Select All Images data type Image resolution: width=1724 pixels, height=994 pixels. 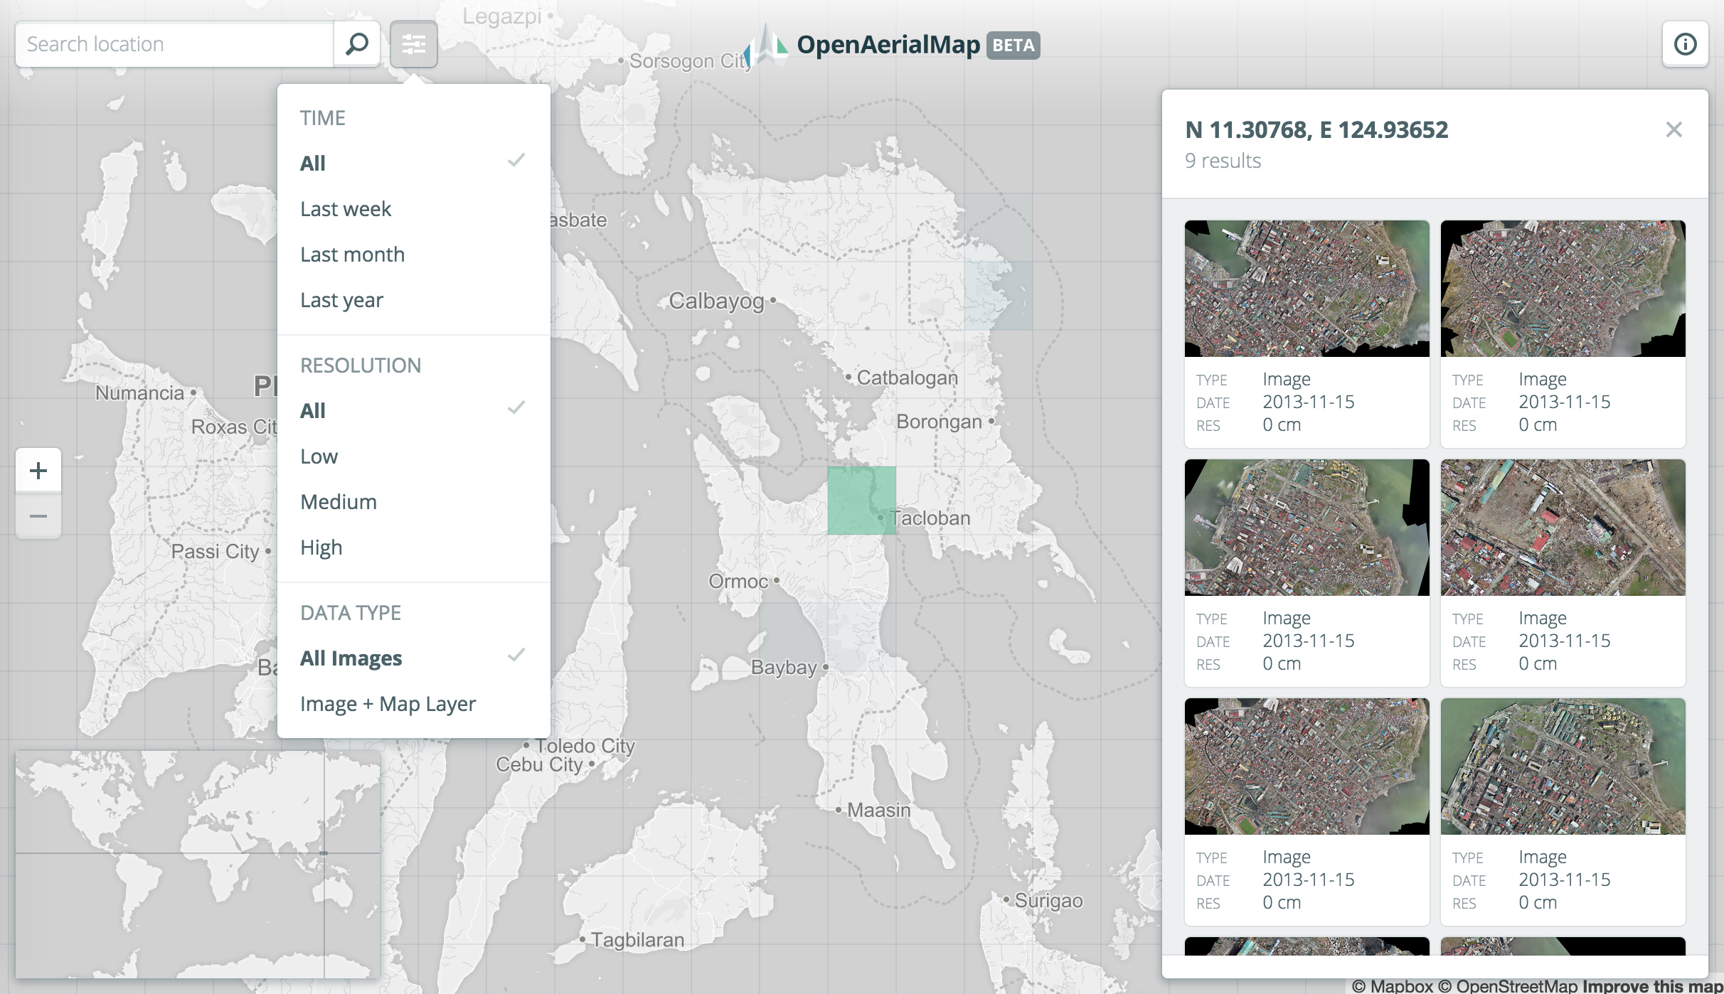413,658
